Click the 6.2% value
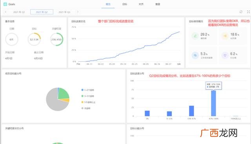This screenshot has height=144, width=251. [234, 54]
